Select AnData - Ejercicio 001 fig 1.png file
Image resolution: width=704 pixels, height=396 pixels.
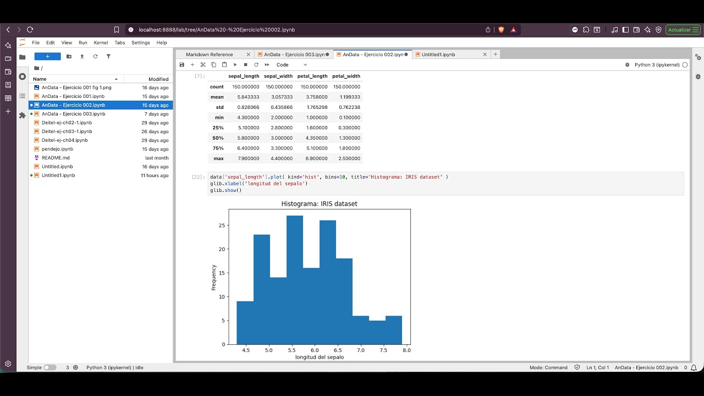pos(101,87)
